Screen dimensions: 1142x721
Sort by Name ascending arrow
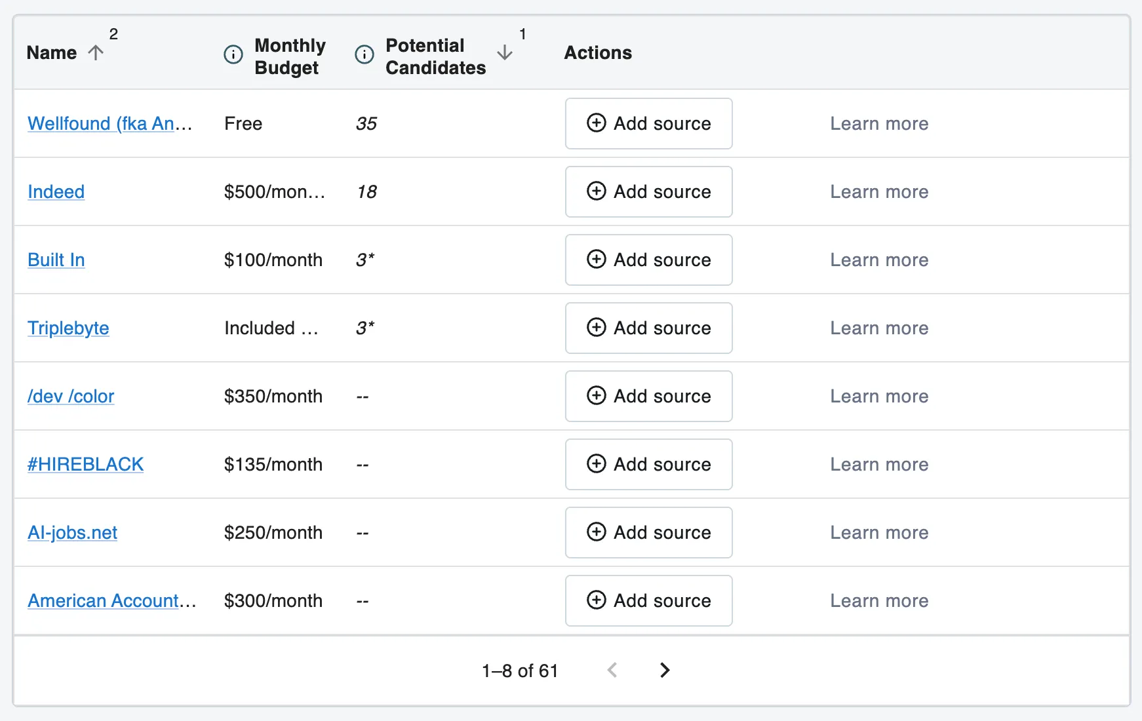click(96, 52)
